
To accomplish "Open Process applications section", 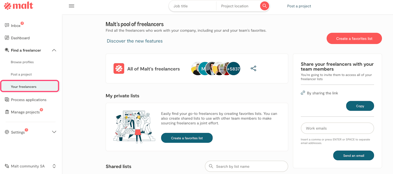I will [29, 100].
